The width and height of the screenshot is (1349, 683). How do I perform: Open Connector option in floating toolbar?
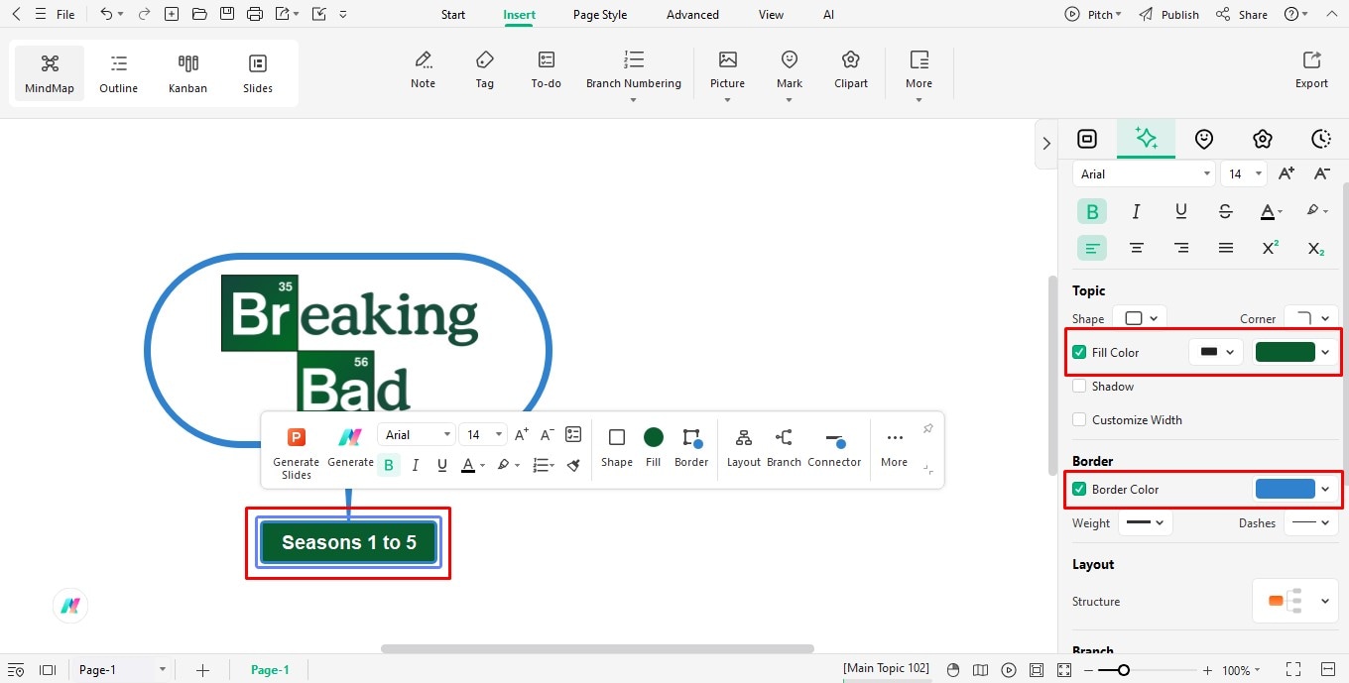coord(834,448)
